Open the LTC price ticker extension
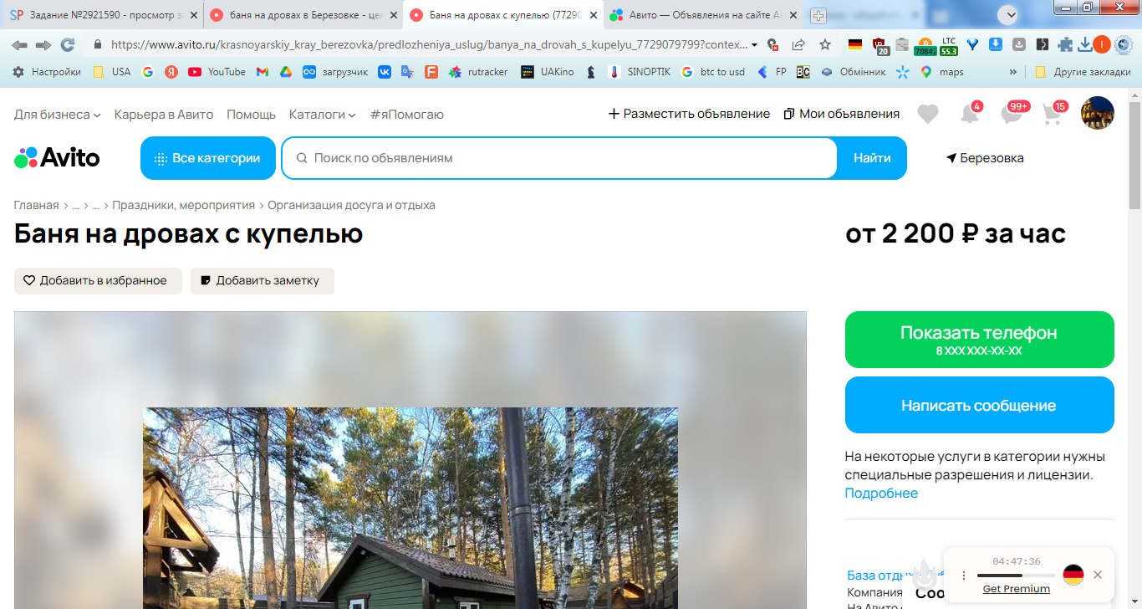The height and width of the screenshot is (609, 1142). tap(949, 45)
